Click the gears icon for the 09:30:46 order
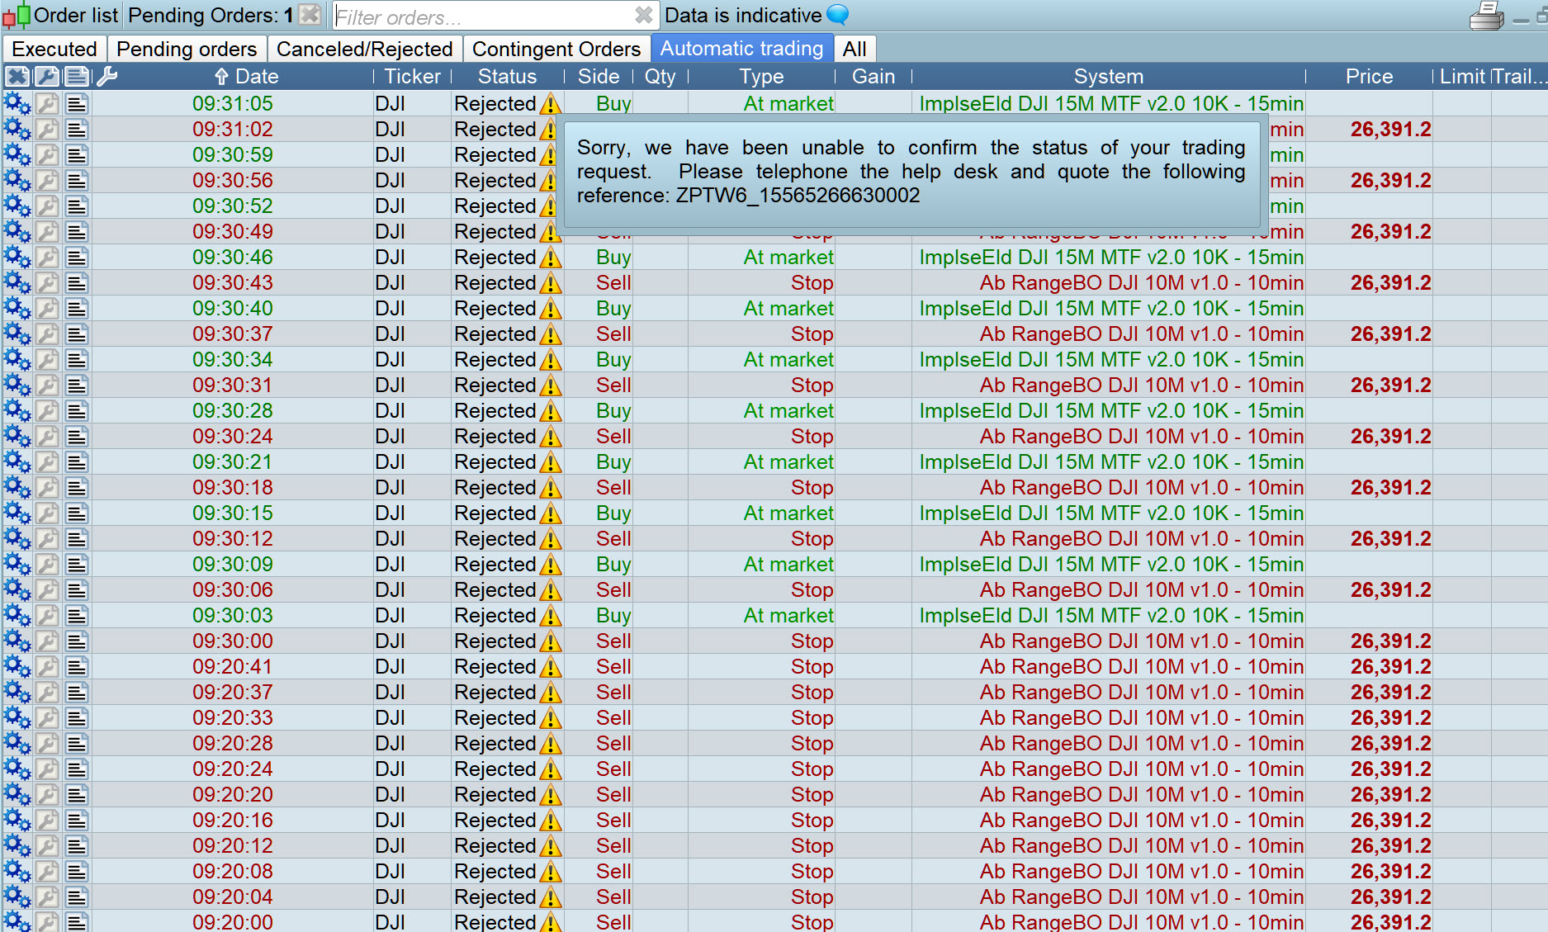The image size is (1548, 932). click(17, 258)
